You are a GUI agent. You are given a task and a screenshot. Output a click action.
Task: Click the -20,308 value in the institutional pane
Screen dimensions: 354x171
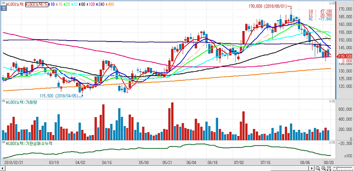tap(346, 143)
